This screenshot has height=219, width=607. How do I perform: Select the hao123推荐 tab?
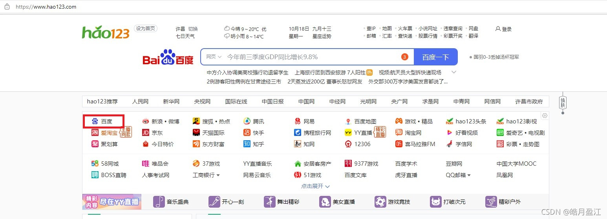click(x=102, y=101)
